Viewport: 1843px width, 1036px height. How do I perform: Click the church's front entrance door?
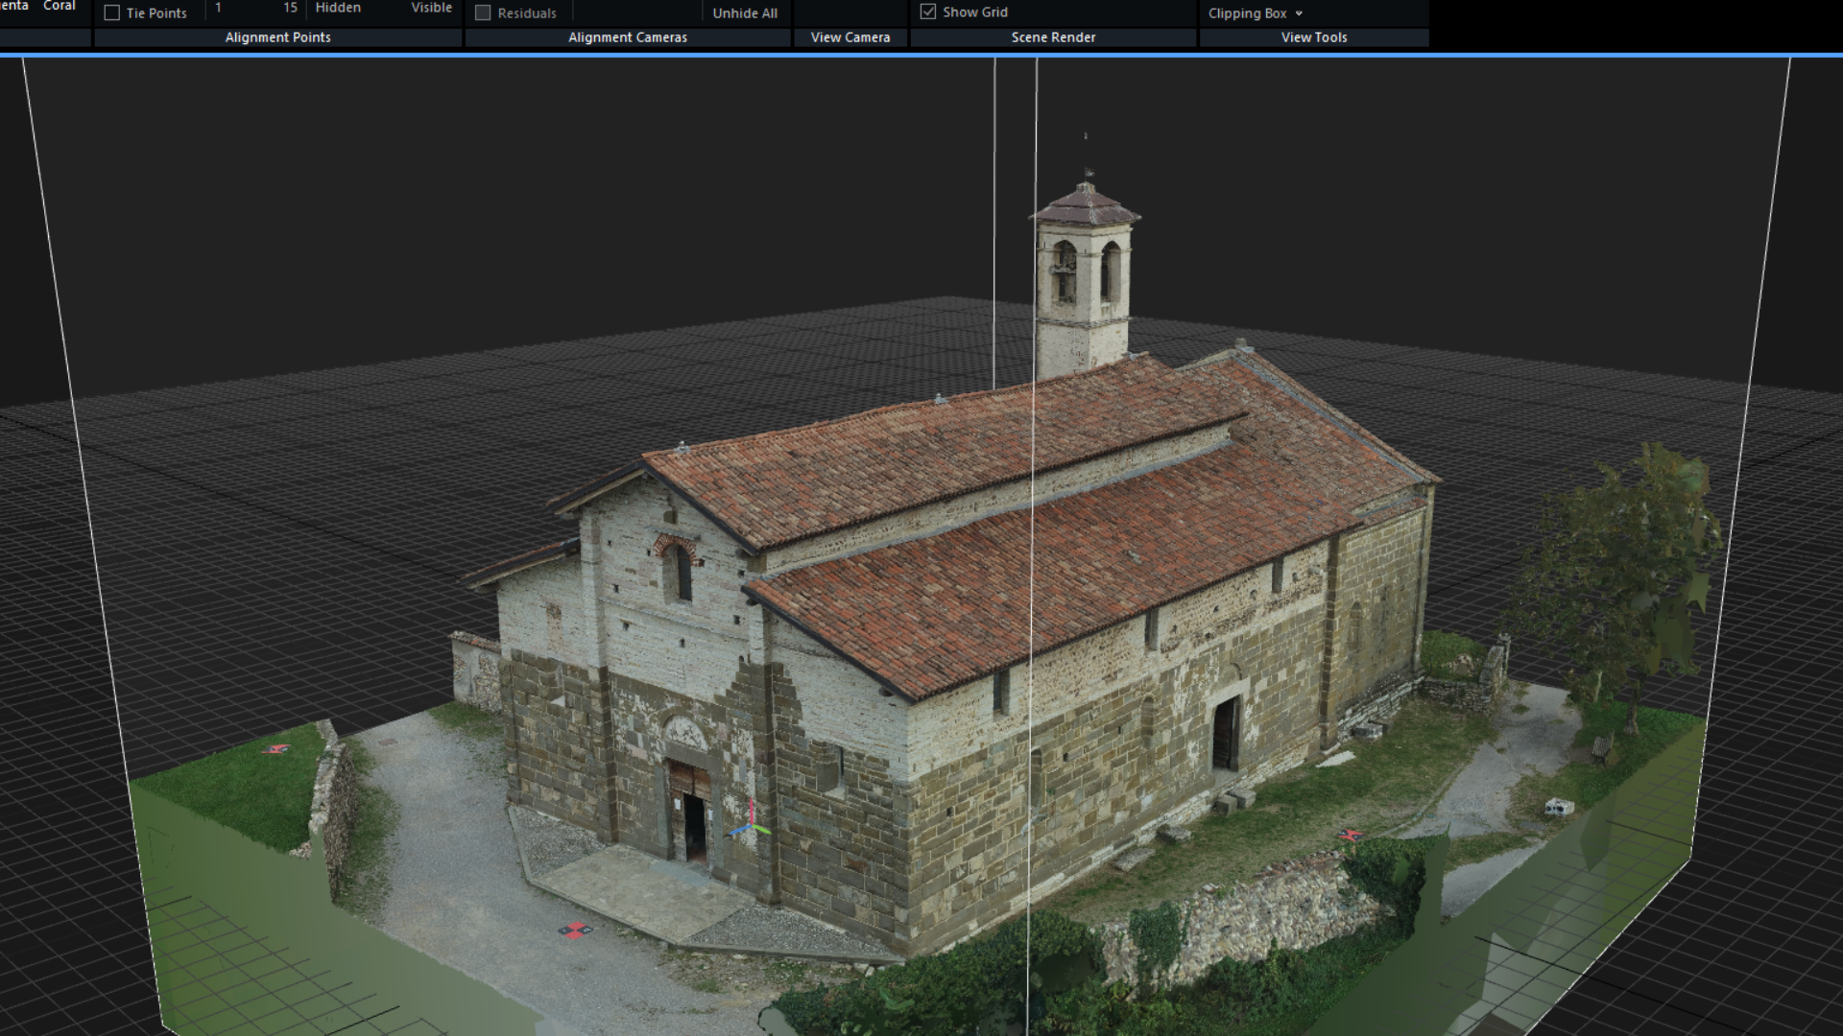pyautogui.click(x=693, y=811)
